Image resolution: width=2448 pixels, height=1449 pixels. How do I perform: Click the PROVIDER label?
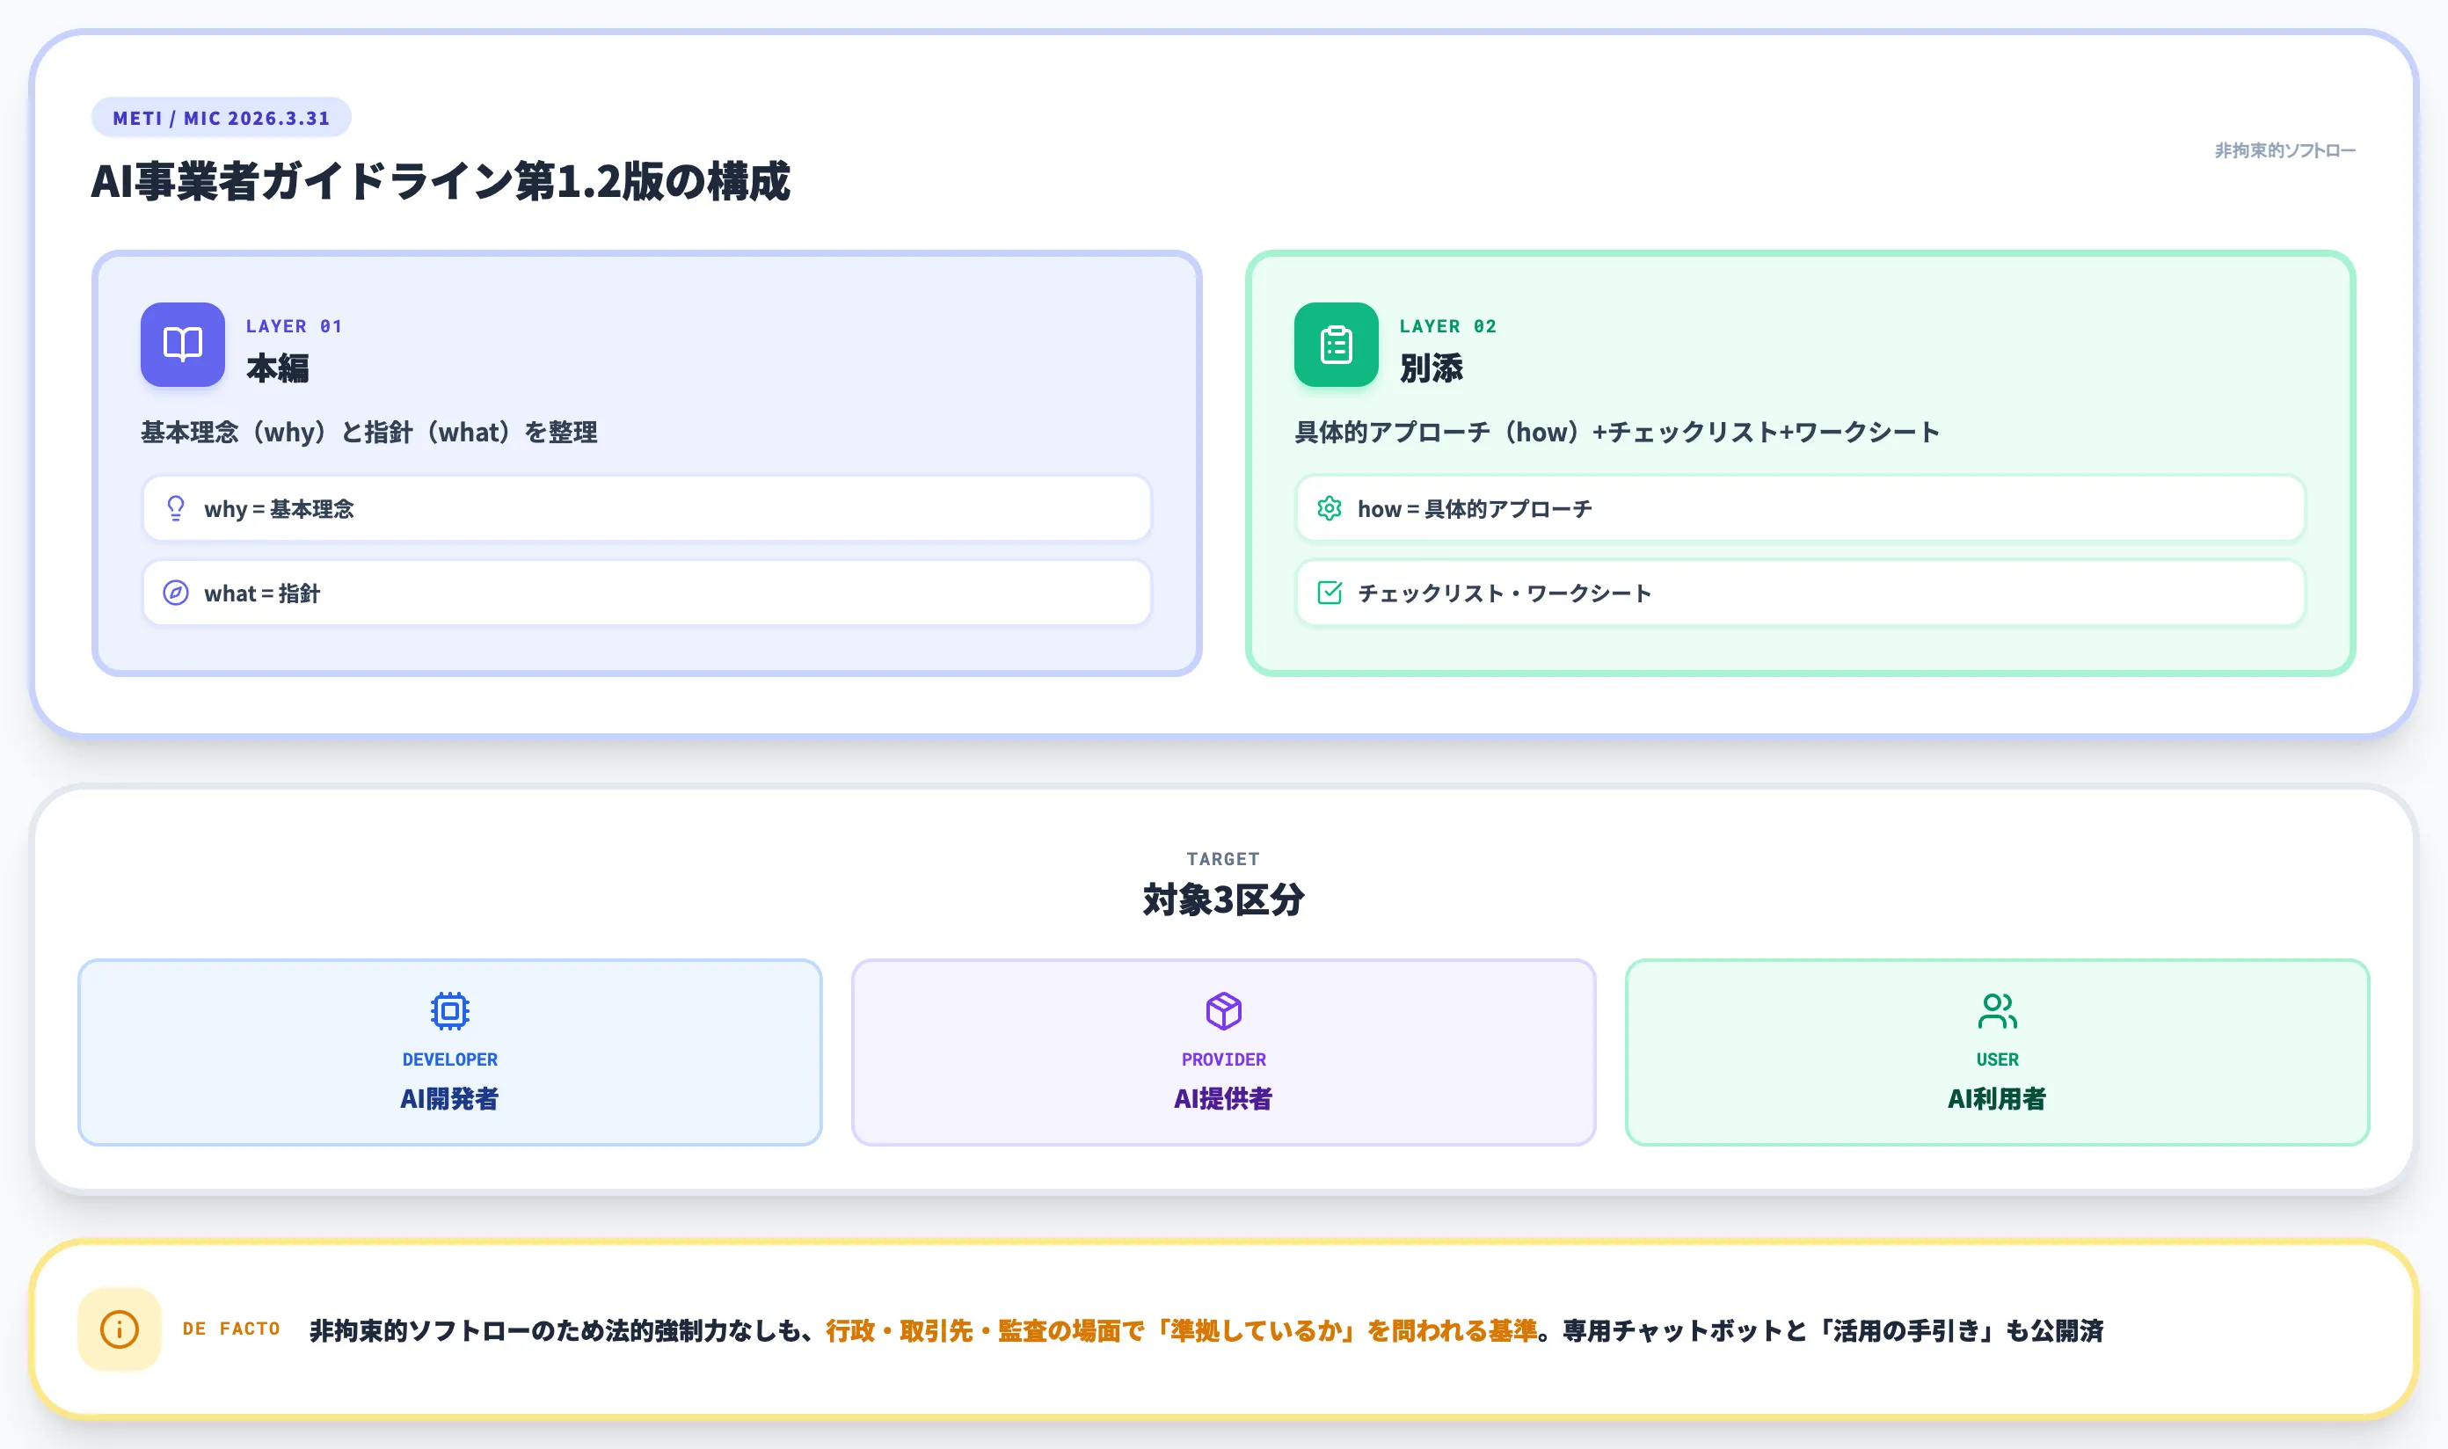pyautogui.click(x=1222, y=1059)
